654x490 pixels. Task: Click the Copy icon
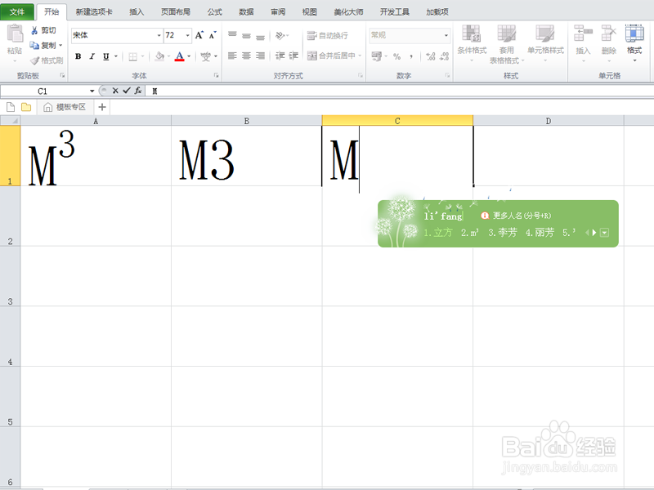click(x=34, y=45)
